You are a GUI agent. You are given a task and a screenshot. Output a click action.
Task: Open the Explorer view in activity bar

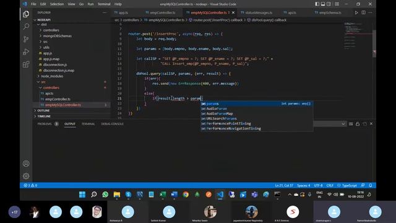26,14
